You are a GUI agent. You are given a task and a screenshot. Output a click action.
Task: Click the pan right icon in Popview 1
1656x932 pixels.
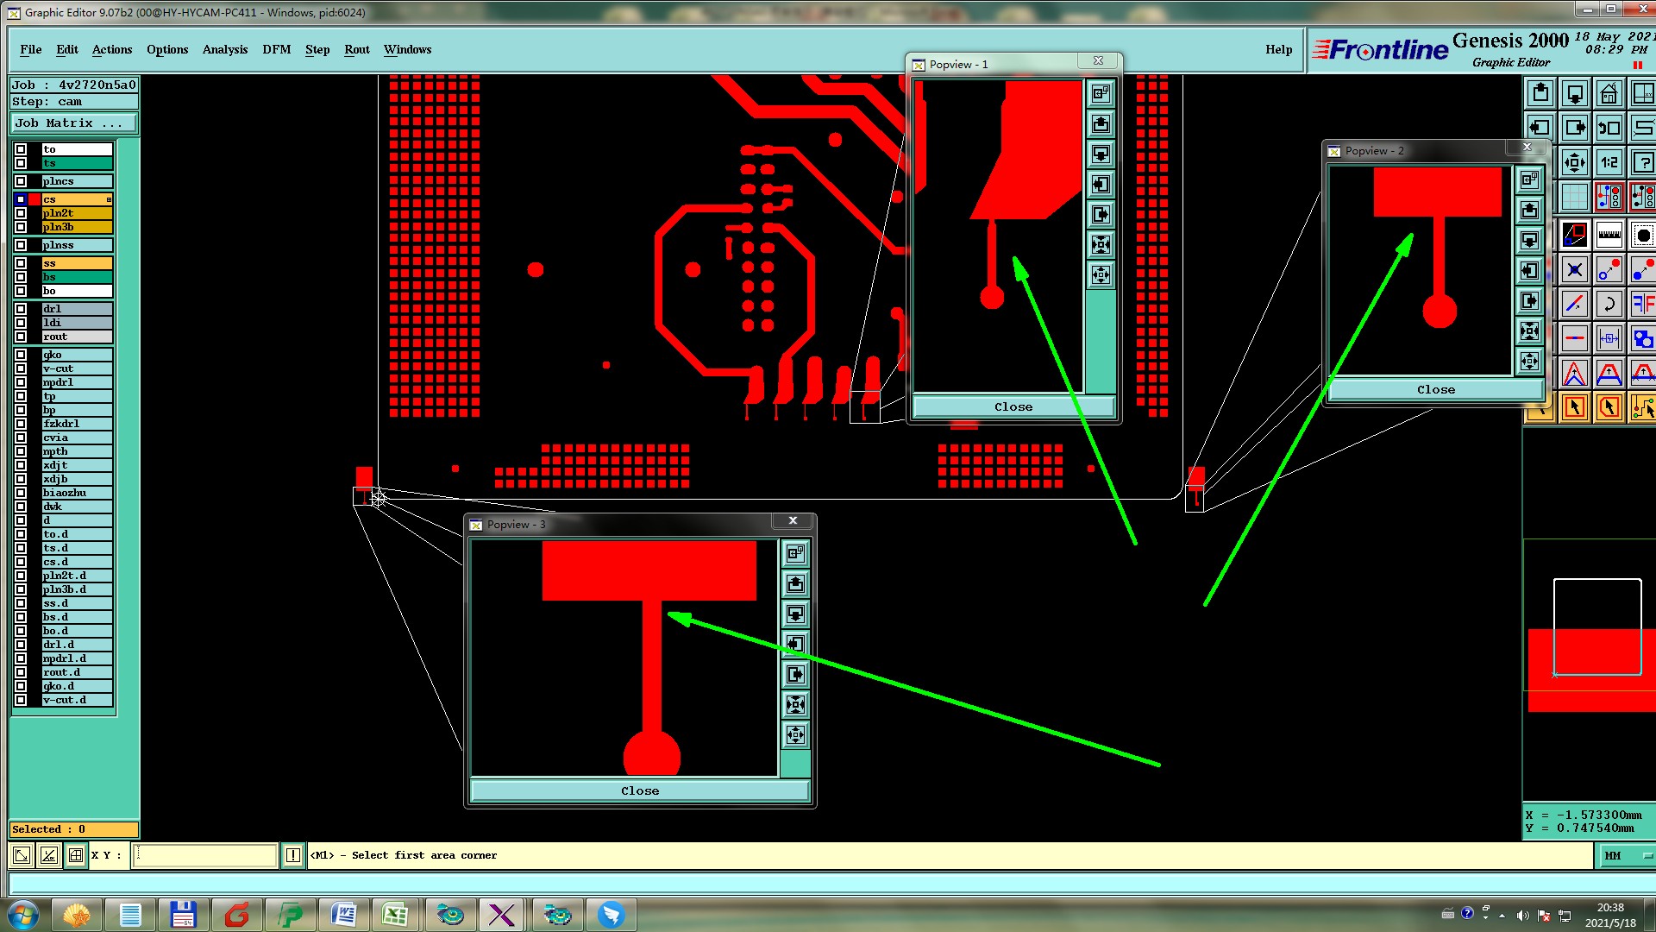point(1101,214)
